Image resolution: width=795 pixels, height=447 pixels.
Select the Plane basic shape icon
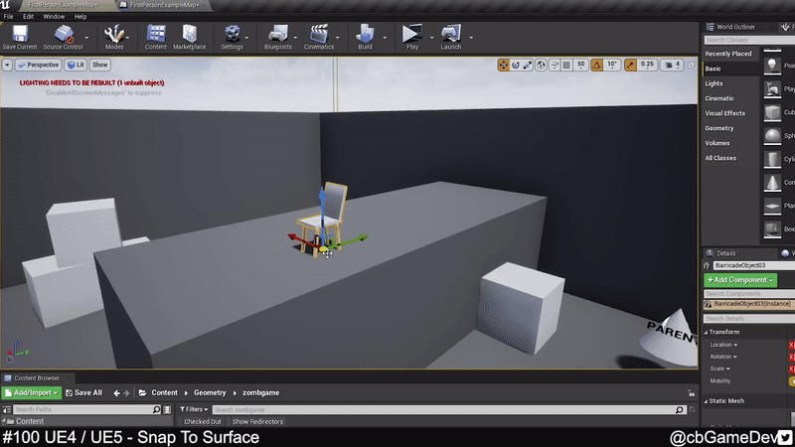[772, 206]
